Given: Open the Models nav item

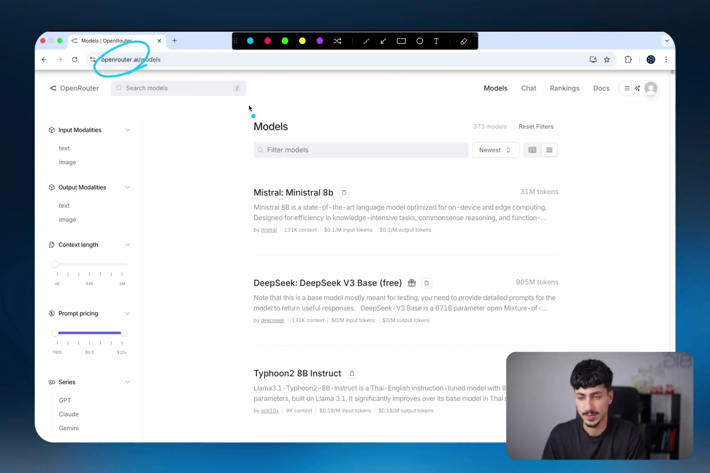Looking at the screenshot, I should click(496, 88).
